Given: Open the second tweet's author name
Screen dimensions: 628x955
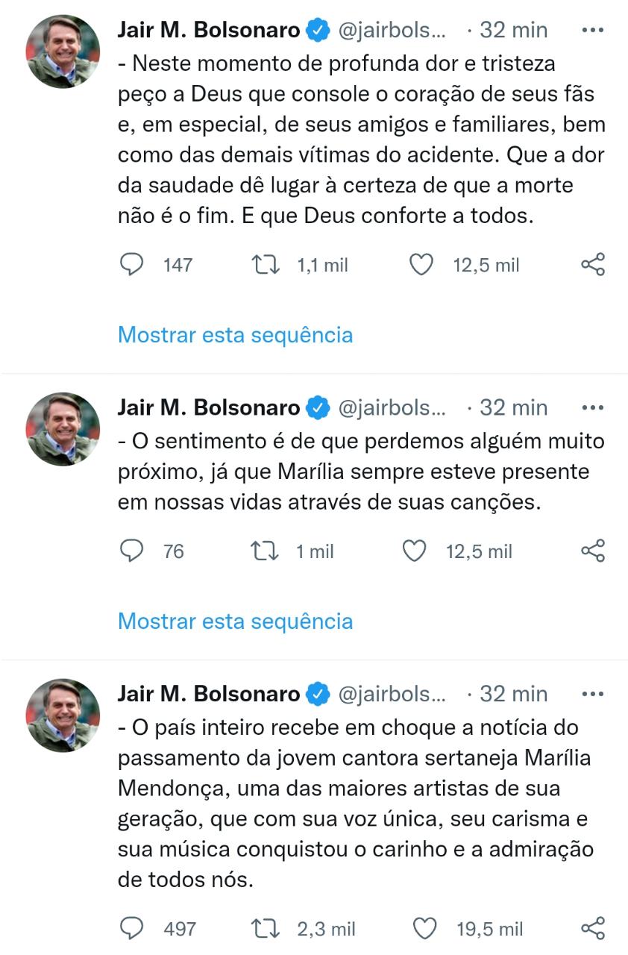Looking at the screenshot, I should pos(209,408).
